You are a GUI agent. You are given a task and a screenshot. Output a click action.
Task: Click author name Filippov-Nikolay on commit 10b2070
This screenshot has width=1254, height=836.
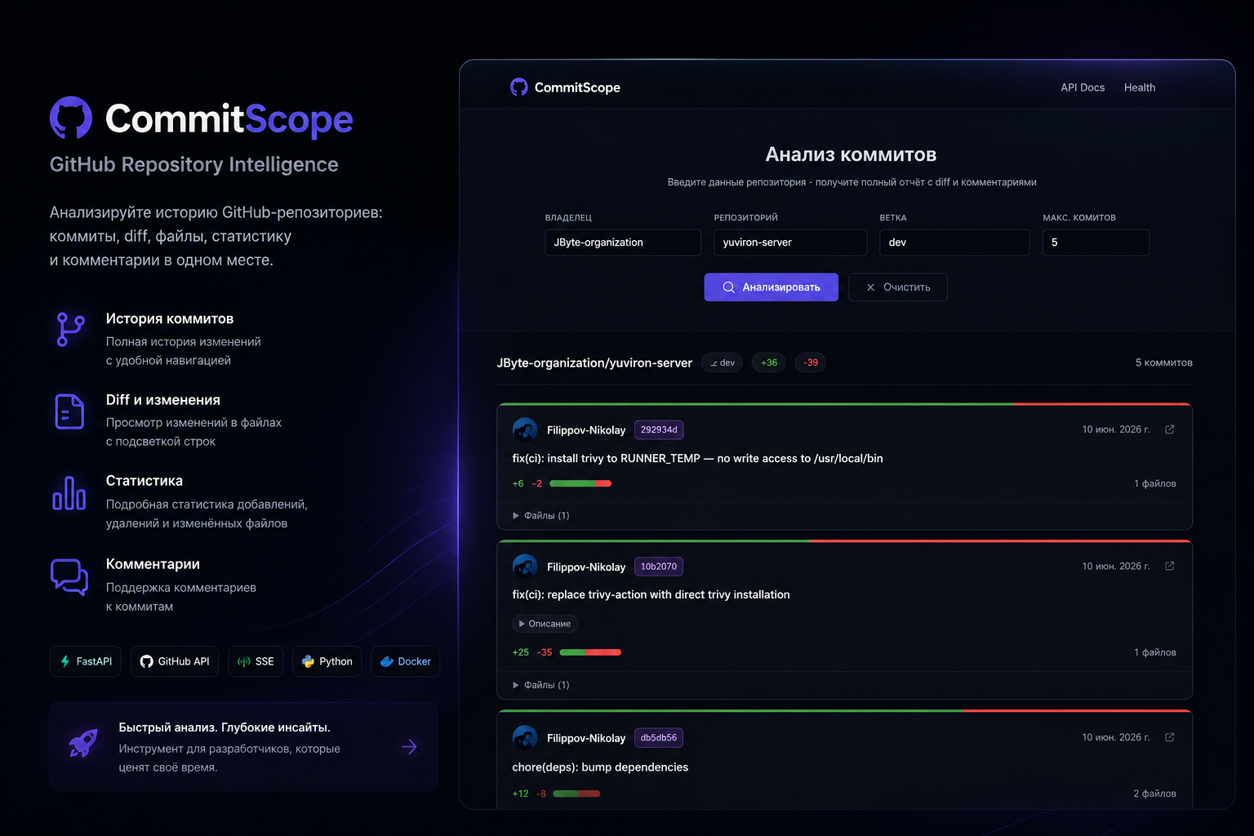pos(586,567)
